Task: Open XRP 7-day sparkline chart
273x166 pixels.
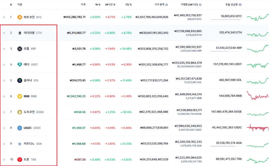Action: coord(258,49)
